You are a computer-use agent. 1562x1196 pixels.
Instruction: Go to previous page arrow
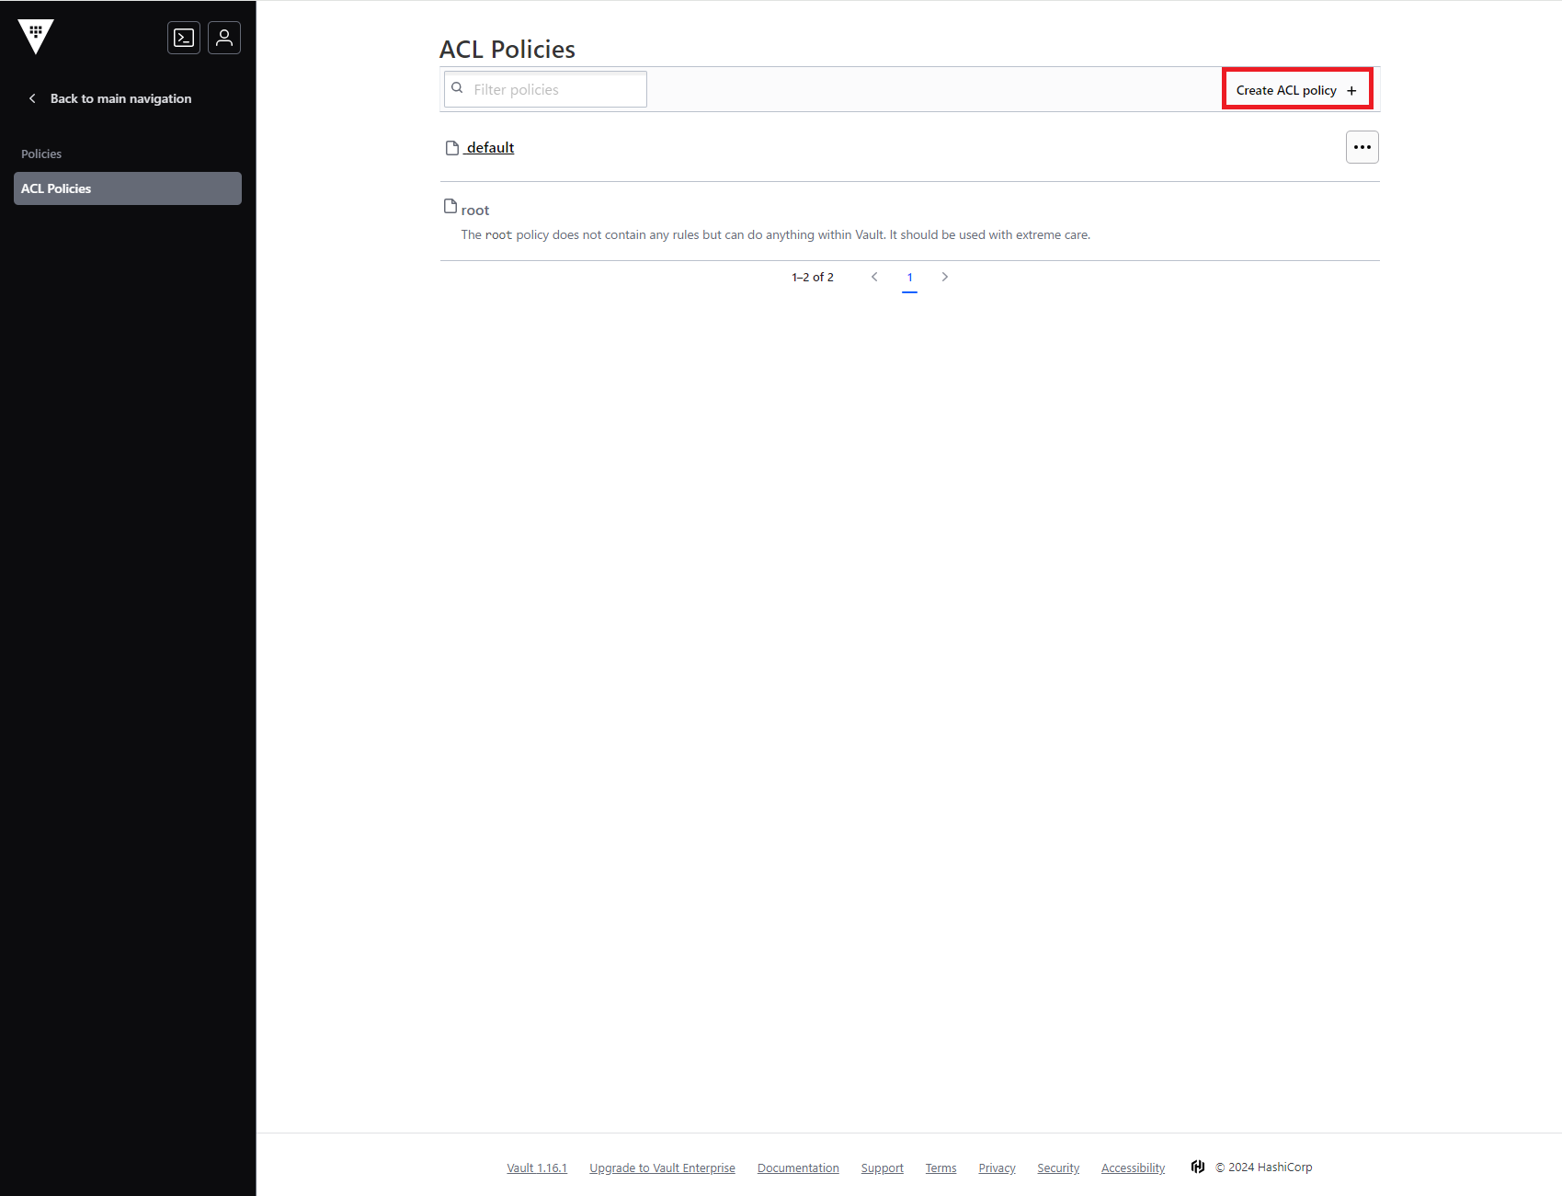[x=874, y=277]
